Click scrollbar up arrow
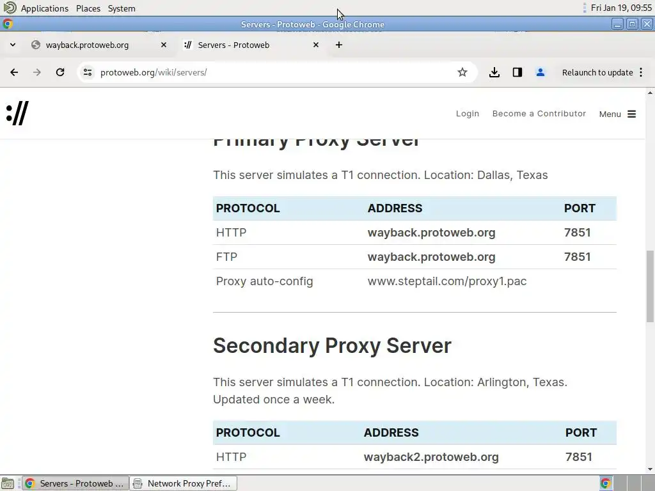Image resolution: width=655 pixels, height=491 pixels. coord(650,93)
